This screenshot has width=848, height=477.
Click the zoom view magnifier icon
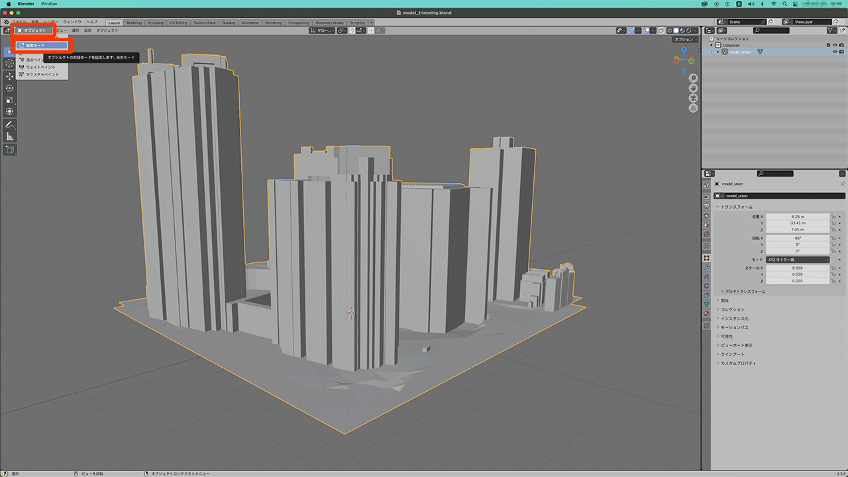[693, 78]
